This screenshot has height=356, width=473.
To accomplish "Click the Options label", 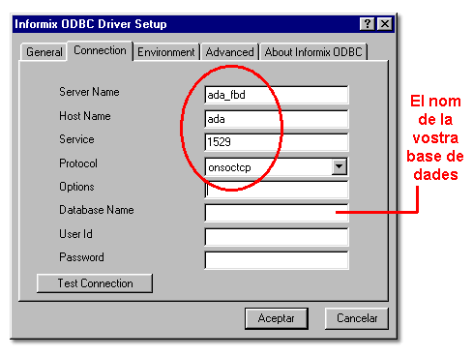I will (x=76, y=187).
